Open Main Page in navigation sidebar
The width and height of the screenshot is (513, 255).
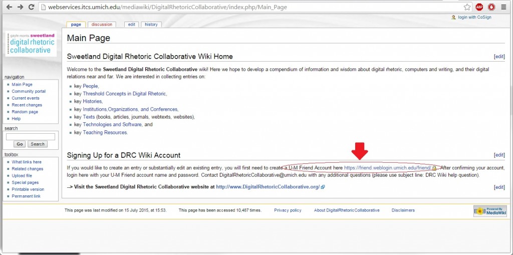[x=22, y=85]
